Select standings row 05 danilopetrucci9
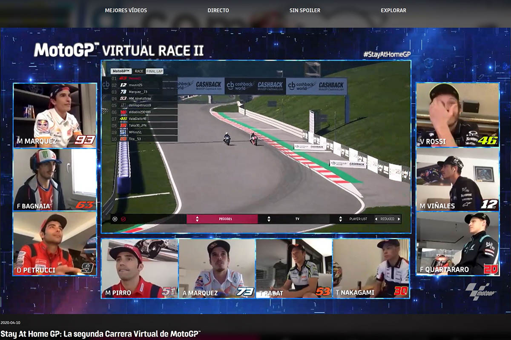Image resolution: width=511 pixels, height=340 pixels. 144,105
